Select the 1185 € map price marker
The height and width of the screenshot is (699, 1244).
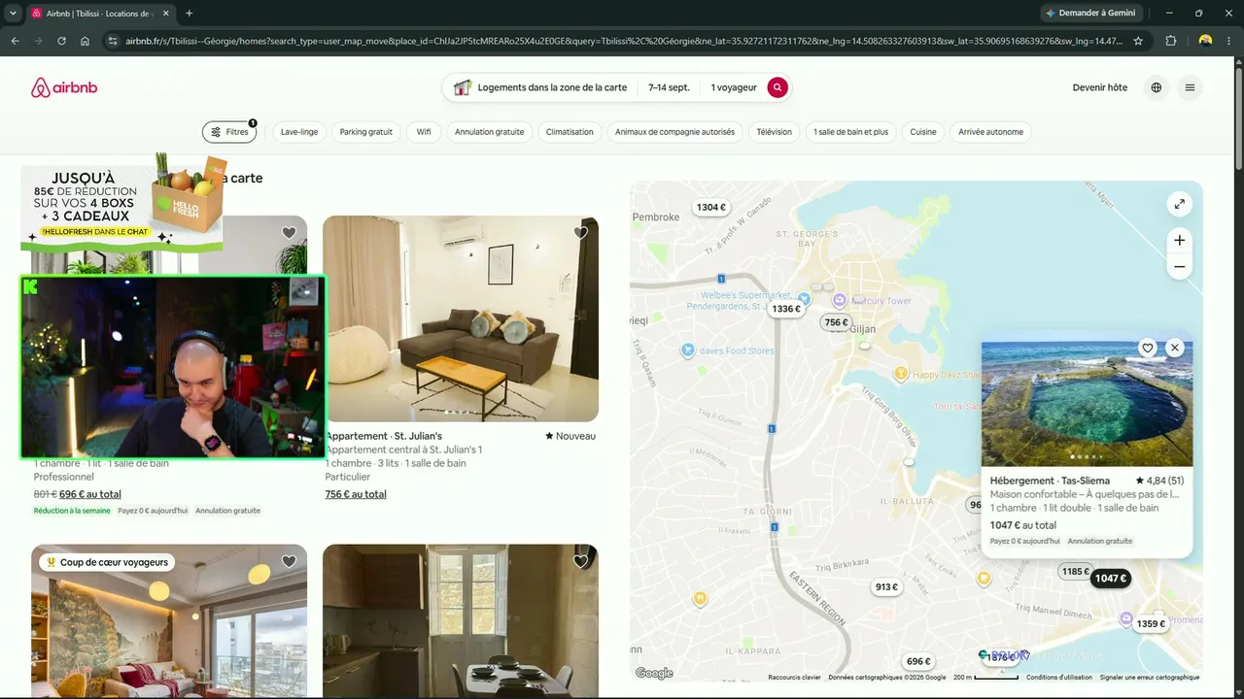[x=1075, y=571]
